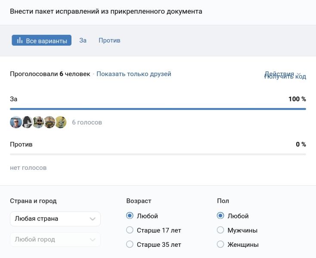Click the 'Возраст' heading

pyautogui.click(x=139, y=201)
